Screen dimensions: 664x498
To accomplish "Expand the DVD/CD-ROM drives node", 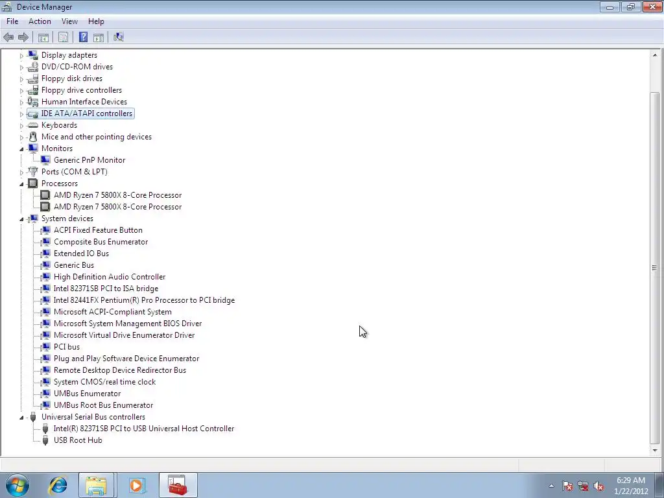I will coord(21,67).
